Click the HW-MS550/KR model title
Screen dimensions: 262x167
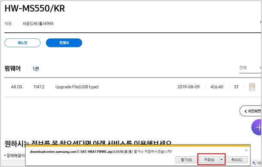pos(35,8)
